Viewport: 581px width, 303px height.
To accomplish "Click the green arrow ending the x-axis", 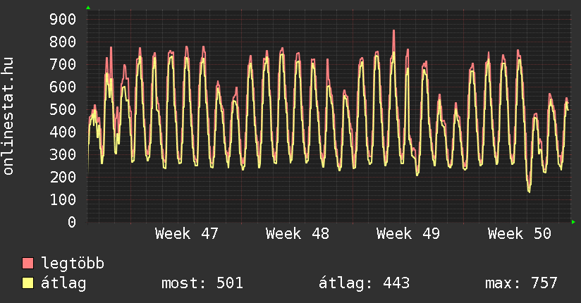I will tap(573, 222).
